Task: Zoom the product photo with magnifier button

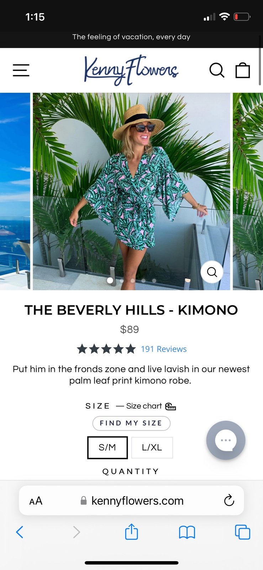Action: [x=212, y=272]
